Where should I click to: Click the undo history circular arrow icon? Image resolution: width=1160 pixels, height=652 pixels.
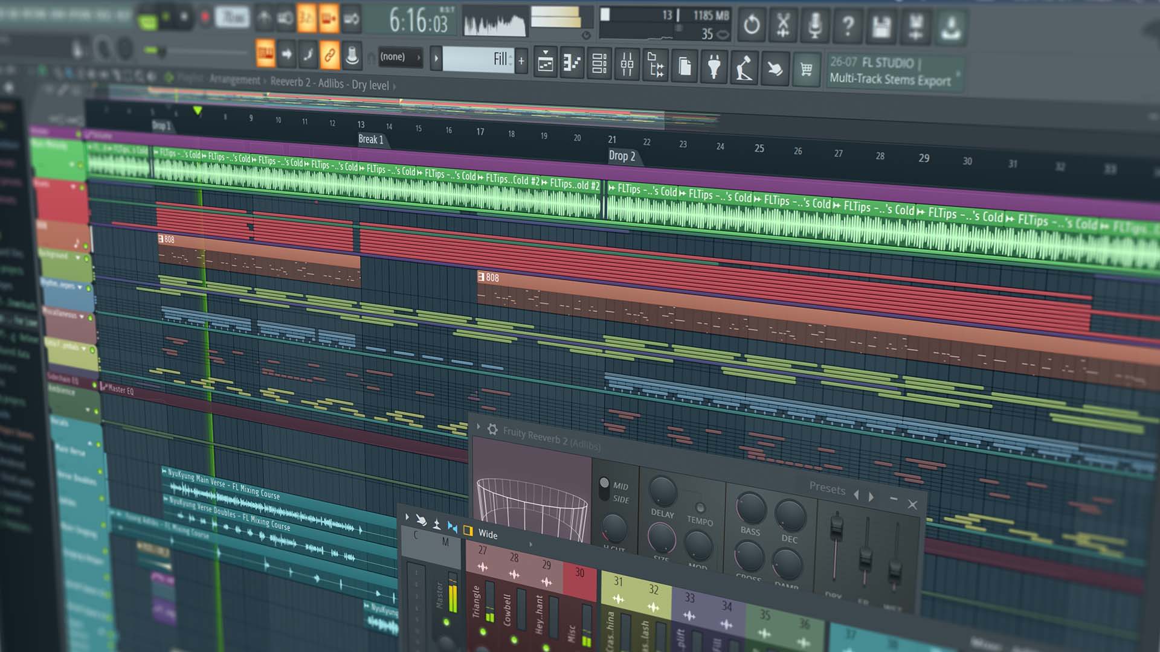coord(751,25)
